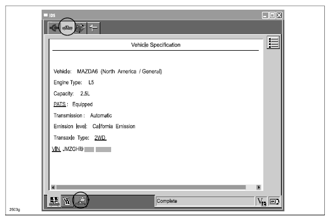
Task: Click the Complete status field
Action: [x=205, y=201]
